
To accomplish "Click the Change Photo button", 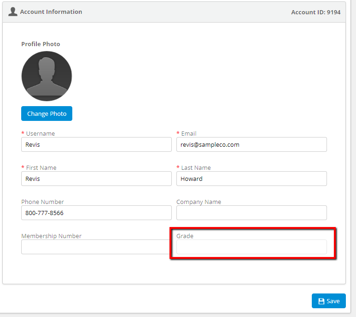I will [47, 114].
